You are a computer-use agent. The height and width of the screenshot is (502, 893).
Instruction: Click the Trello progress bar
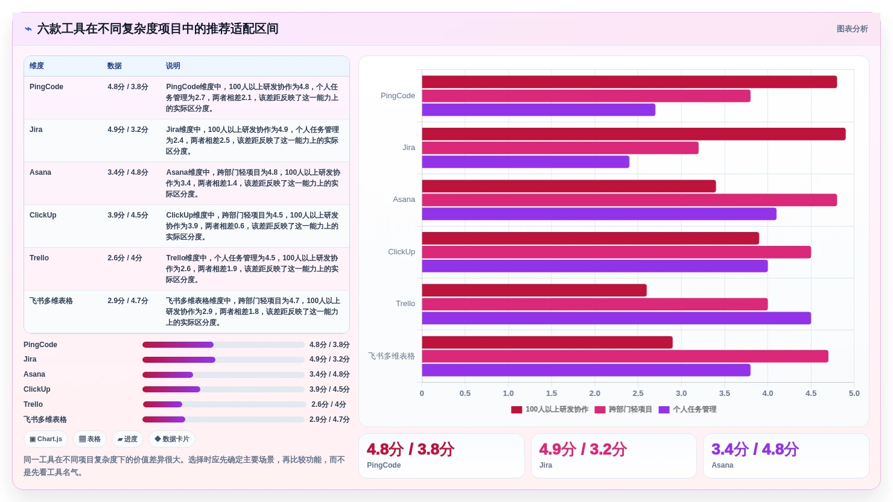coord(224,404)
